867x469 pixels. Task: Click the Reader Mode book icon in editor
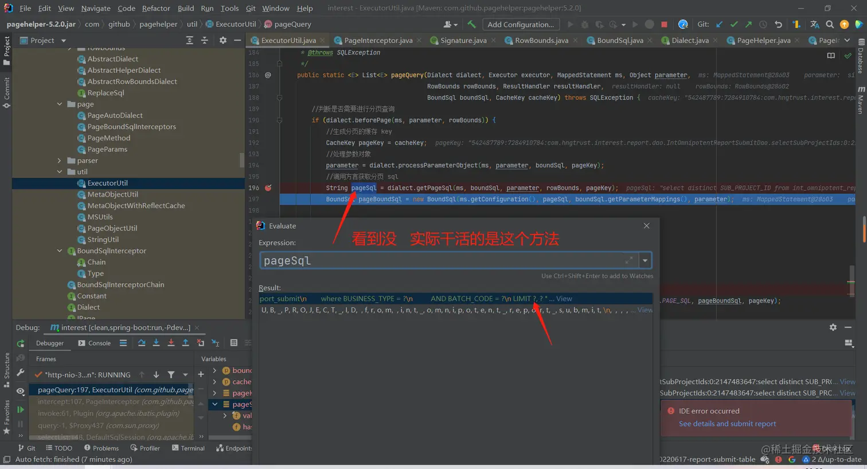831,56
